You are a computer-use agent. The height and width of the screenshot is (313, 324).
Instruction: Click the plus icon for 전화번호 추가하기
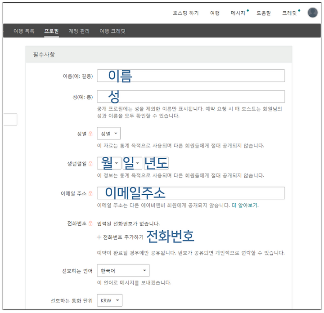tap(99, 237)
